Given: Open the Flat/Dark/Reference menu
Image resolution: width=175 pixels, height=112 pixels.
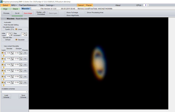Looking at the screenshot, I should point(28,5).
